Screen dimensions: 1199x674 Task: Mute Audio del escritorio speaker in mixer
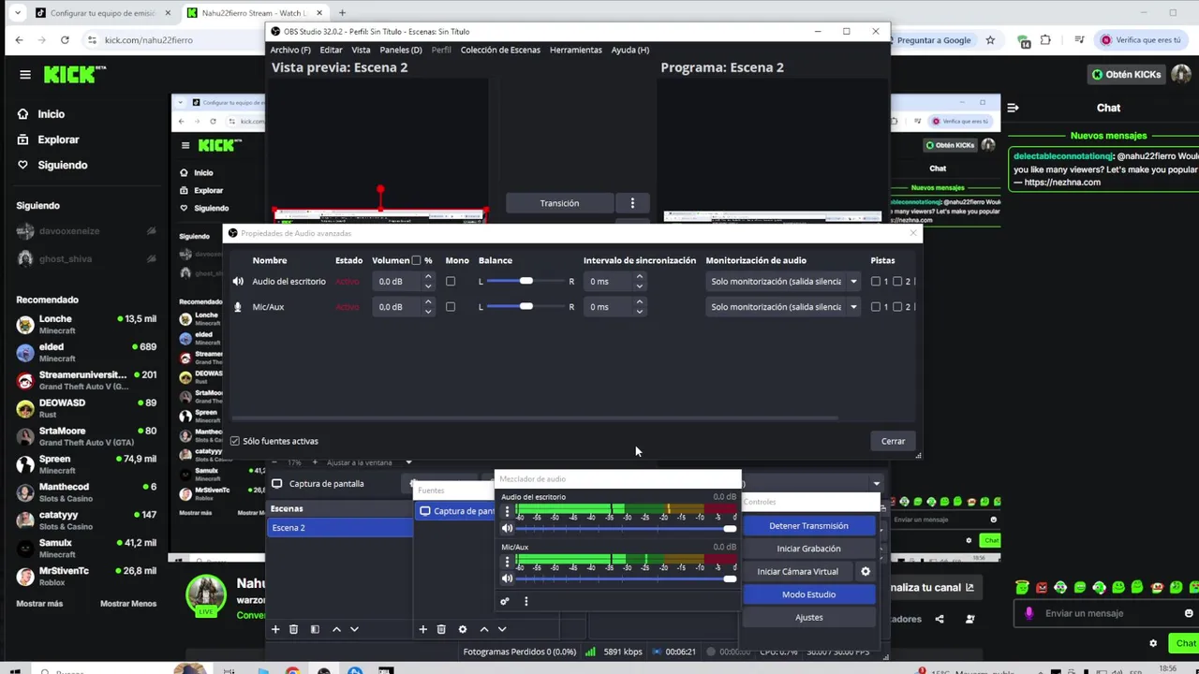(x=508, y=528)
